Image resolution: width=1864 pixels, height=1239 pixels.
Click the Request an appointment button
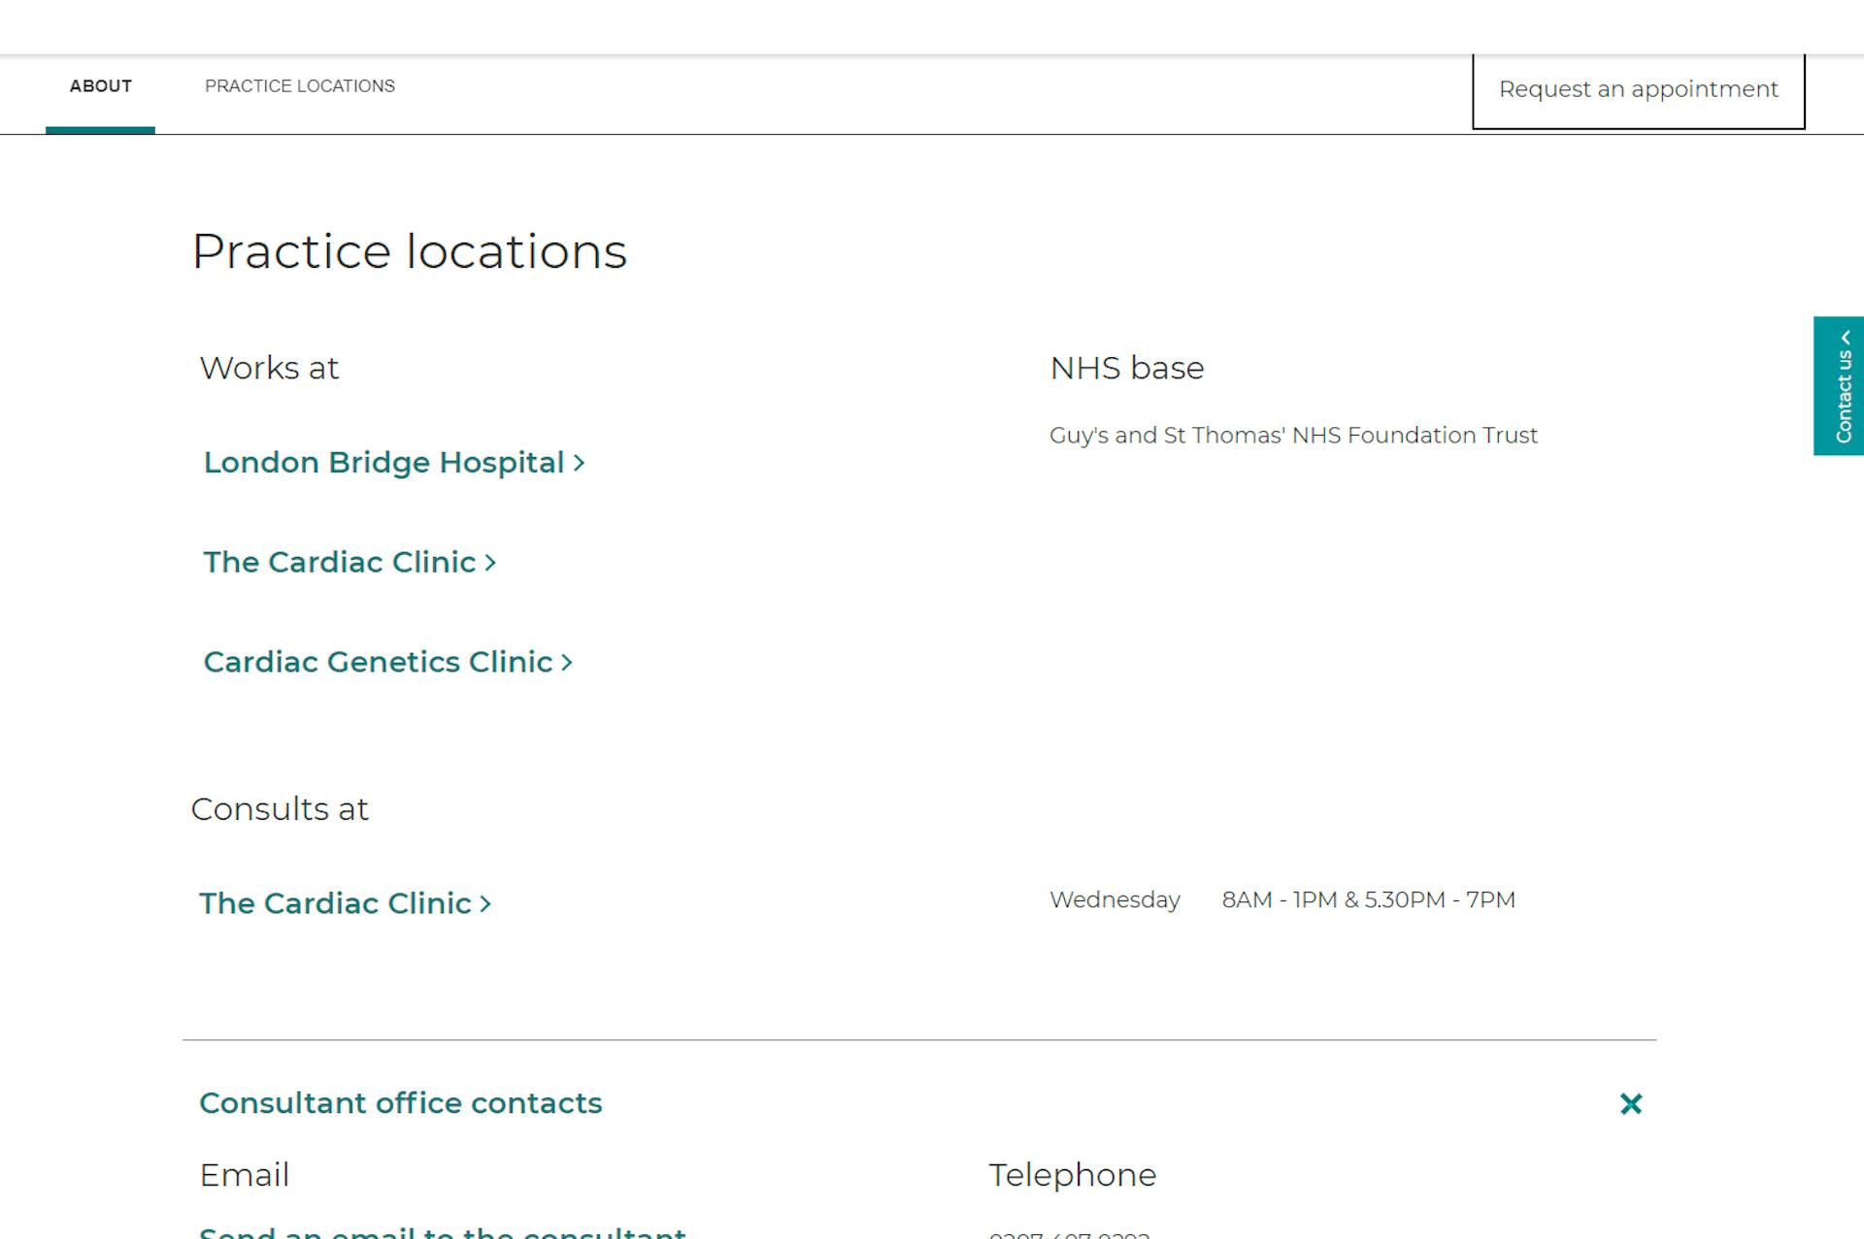[x=1638, y=90]
